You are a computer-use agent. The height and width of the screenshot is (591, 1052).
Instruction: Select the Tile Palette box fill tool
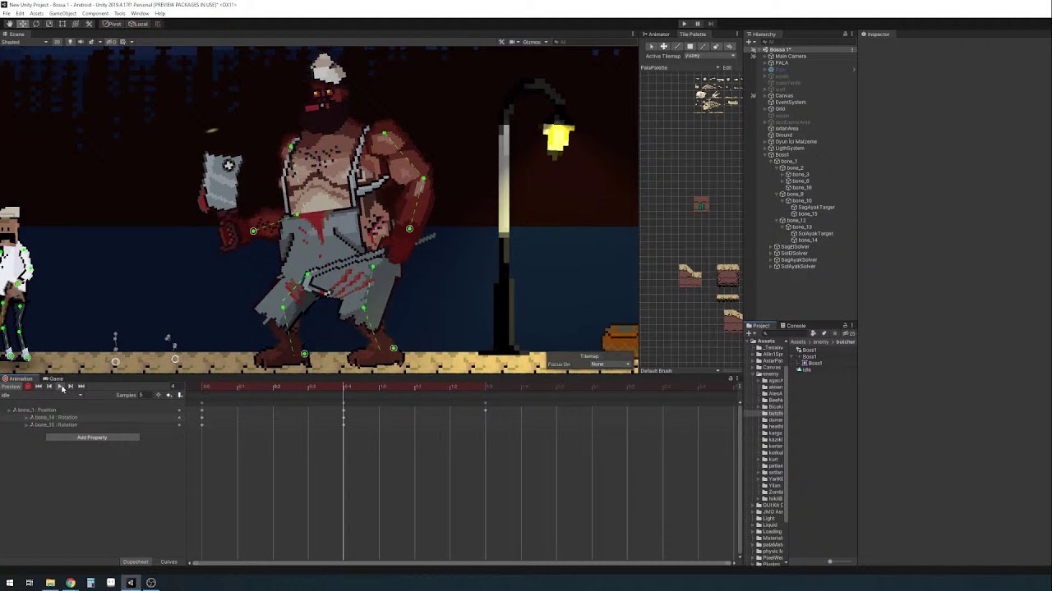click(x=690, y=46)
